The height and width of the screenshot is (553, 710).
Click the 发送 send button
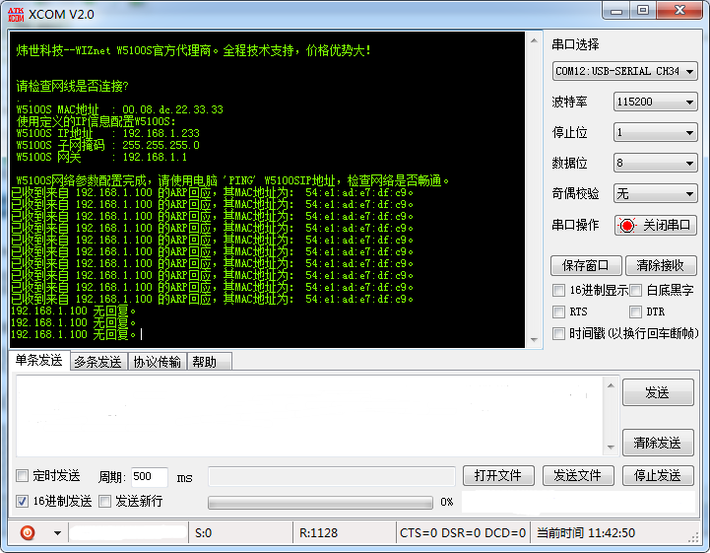tap(658, 392)
